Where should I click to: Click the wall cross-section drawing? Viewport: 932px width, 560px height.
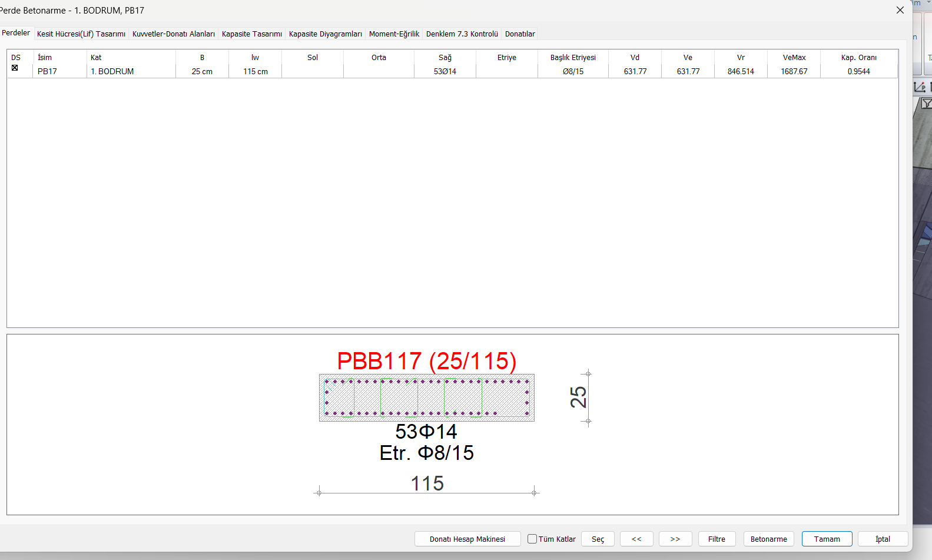tap(427, 397)
